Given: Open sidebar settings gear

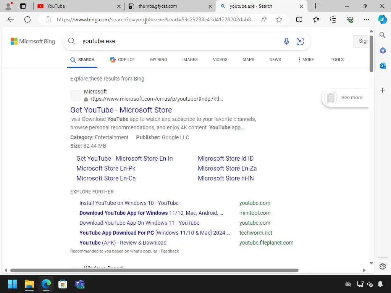Looking at the screenshot, I should click(383, 266).
